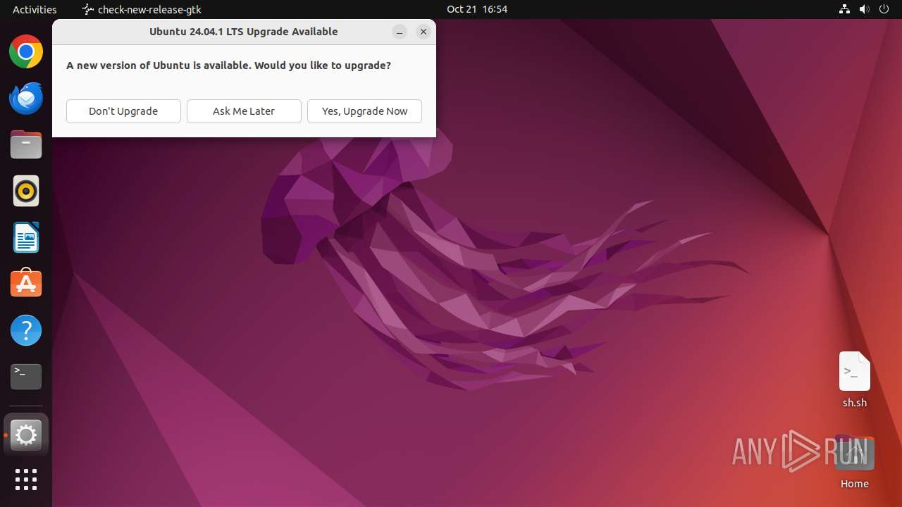The width and height of the screenshot is (902, 507).
Task: Click the power icon in top bar
Action: 884,9
